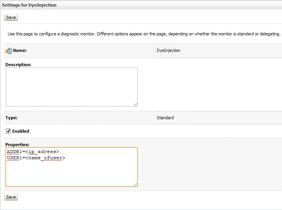
Task: Click the Properties label
Action: [17, 144]
